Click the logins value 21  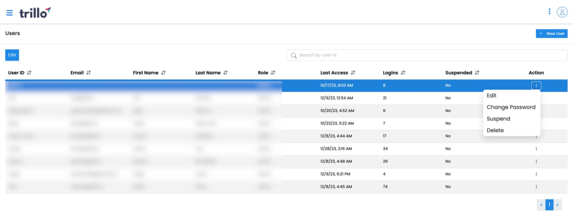[x=385, y=98]
